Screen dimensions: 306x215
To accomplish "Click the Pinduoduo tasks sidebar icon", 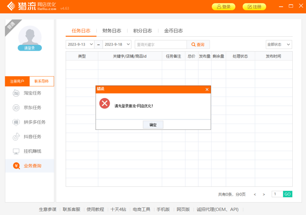I will click(16, 123).
